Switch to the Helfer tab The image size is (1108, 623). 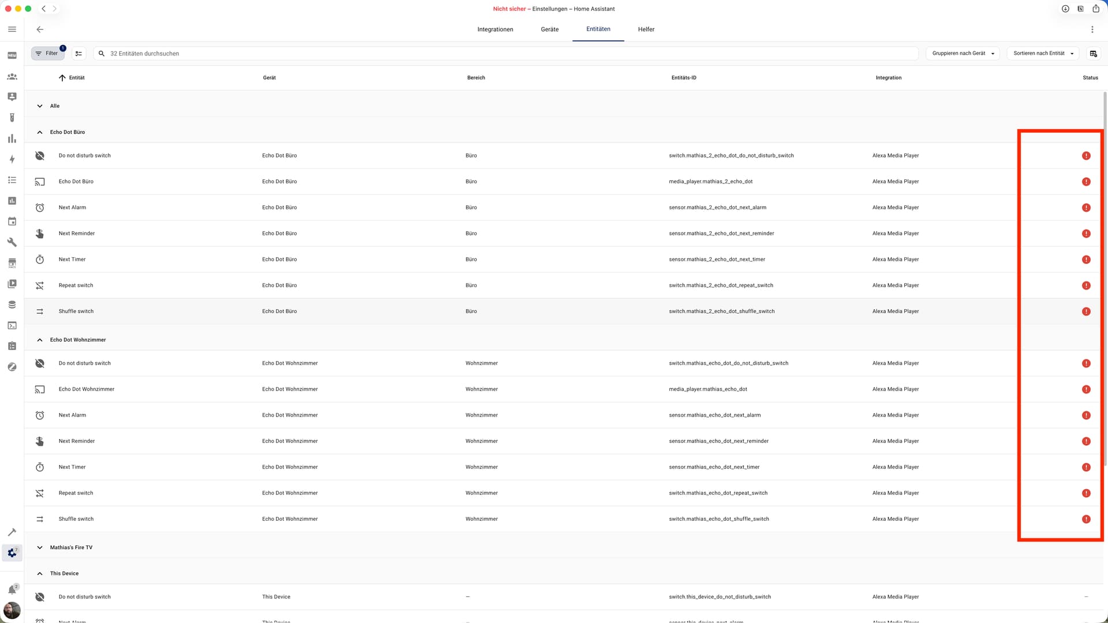click(x=646, y=29)
